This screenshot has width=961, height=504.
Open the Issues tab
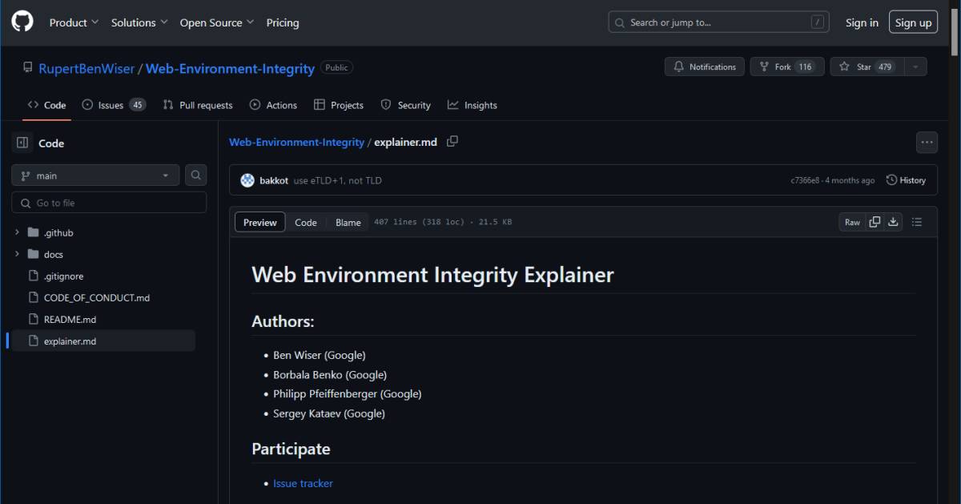pyautogui.click(x=113, y=105)
